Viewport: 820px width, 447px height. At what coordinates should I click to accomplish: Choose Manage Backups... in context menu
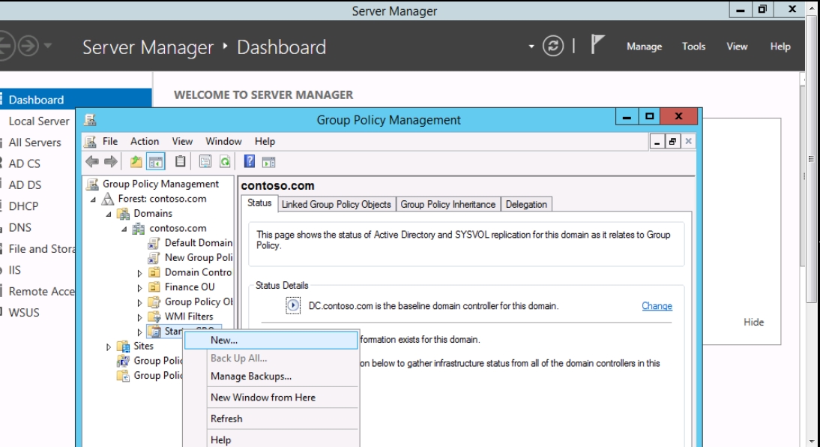tap(251, 376)
